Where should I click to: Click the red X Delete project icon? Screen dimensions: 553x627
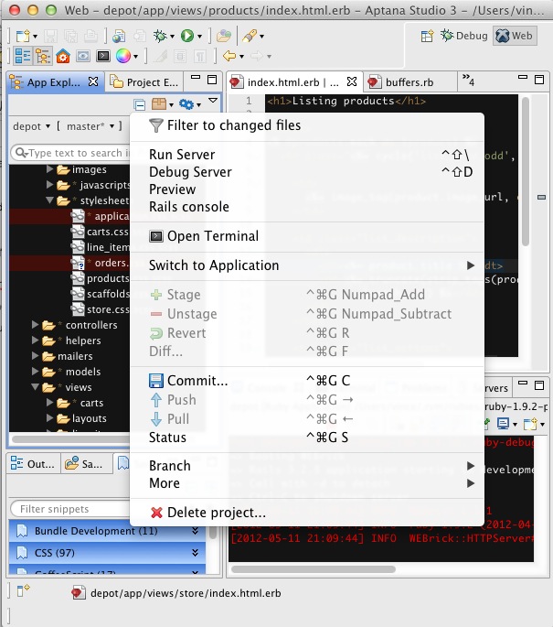click(156, 513)
